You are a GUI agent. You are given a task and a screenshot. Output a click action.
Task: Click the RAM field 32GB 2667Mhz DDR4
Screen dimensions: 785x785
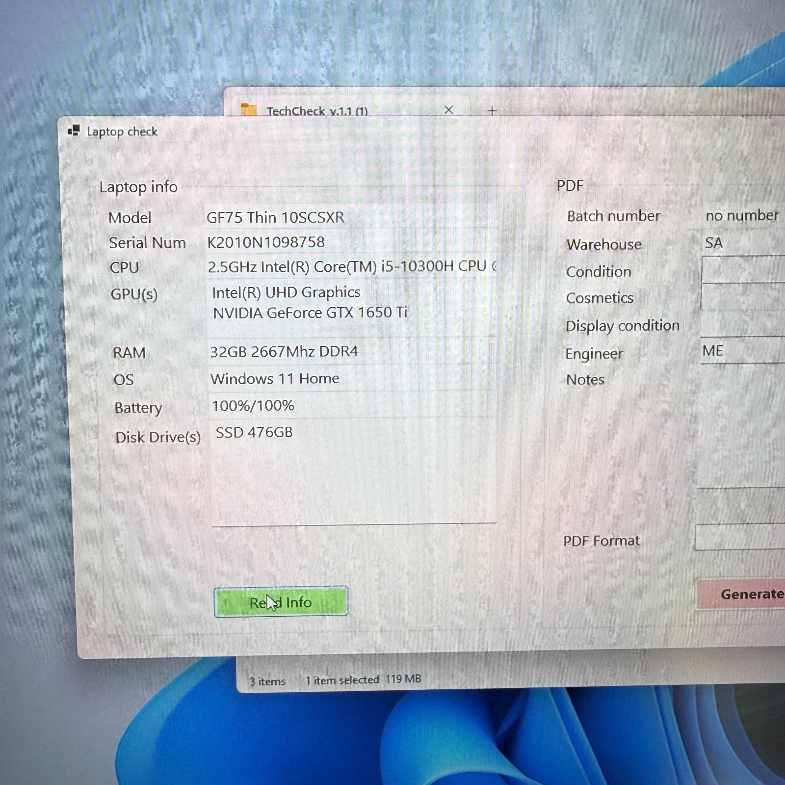point(352,352)
